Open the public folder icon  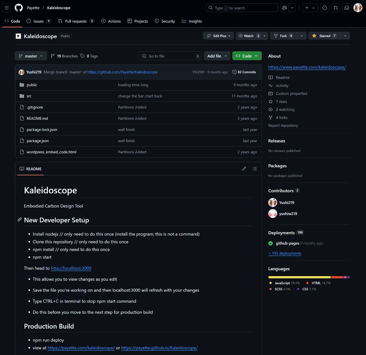tap(22, 85)
